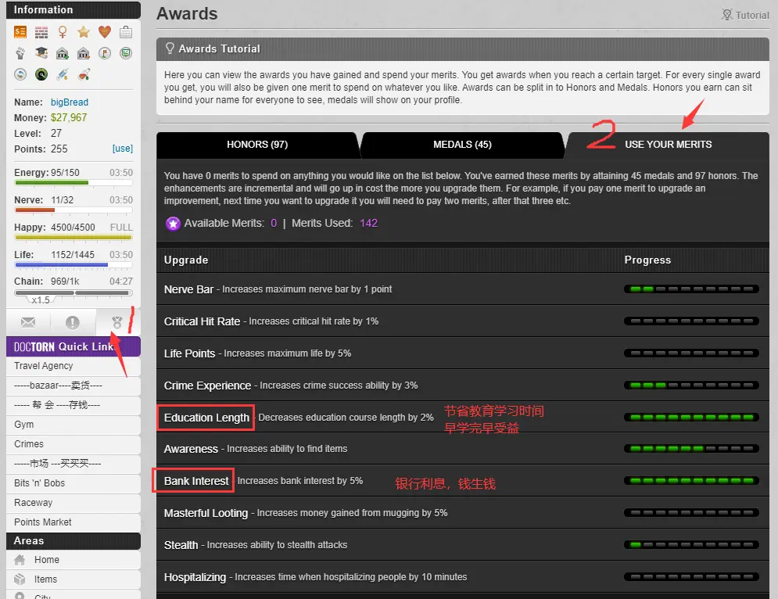Click the raised fist faction icon
The height and width of the screenshot is (599, 778).
point(20,53)
